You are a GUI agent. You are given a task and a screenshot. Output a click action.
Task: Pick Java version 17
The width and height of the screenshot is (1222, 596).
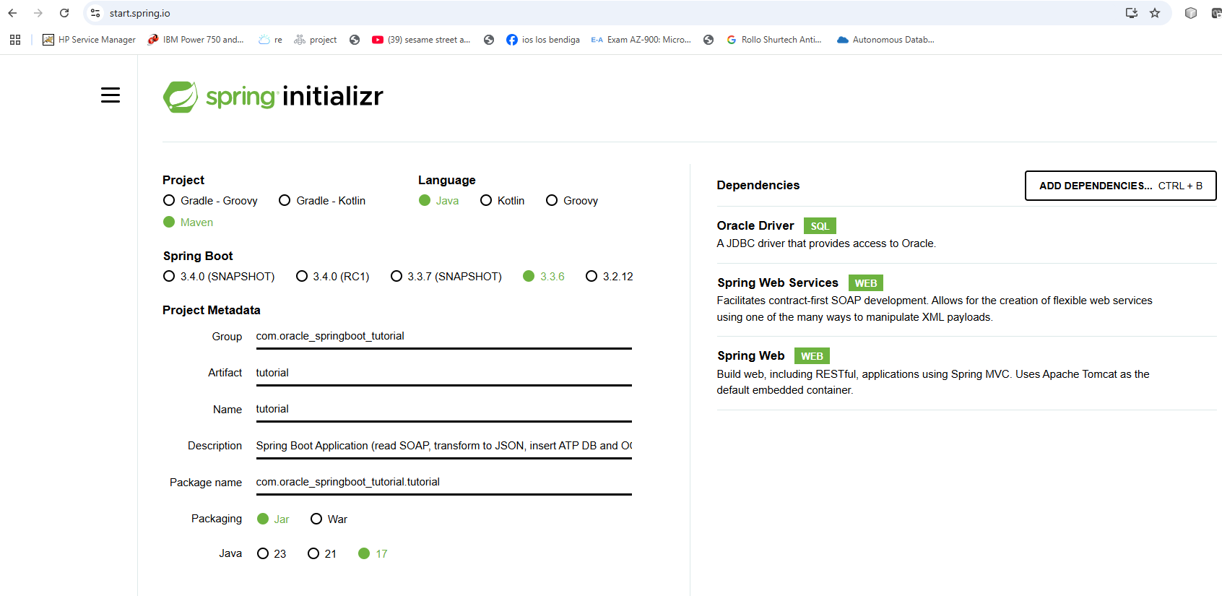click(x=373, y=554)
